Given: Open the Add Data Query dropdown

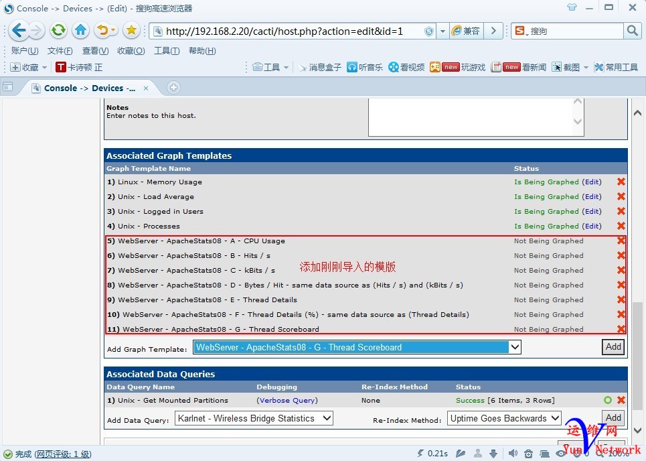Looking at the screenshot, I should pos(254,419).
